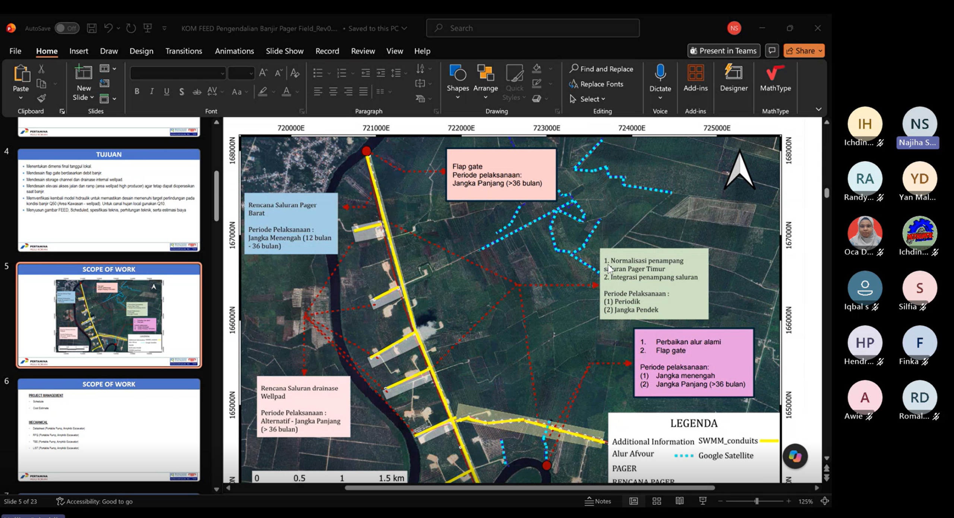Click the zoom slider in status bar
The width and height of the screenshot is (954, 518).
(x=756, y=501)
